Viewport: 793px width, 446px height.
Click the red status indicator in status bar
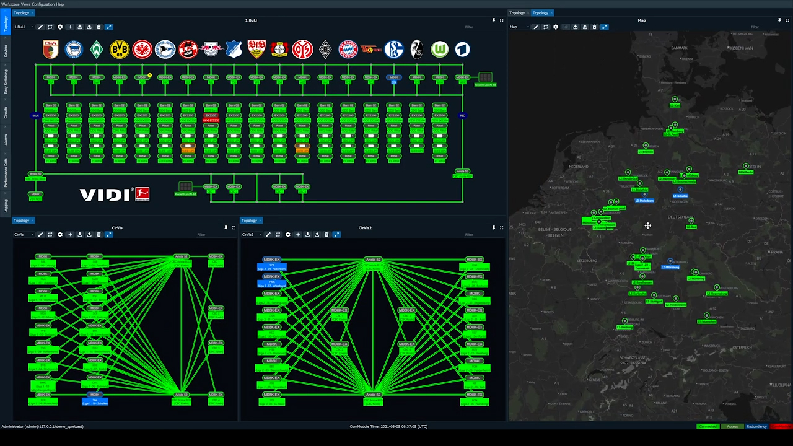pyautogui.click(x=781, y=426)
